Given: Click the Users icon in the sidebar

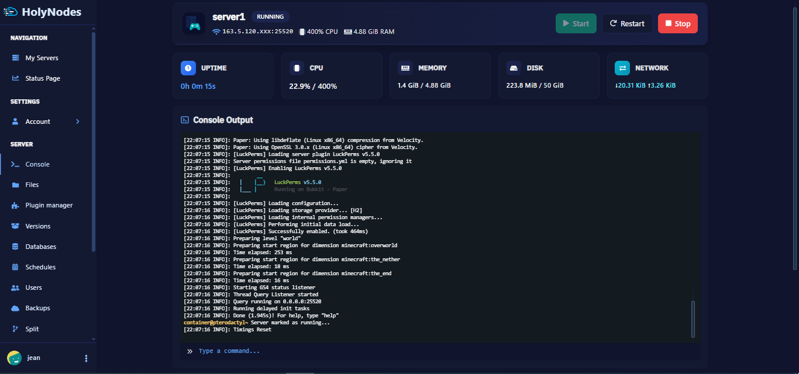Looking at the screenshot, I should [15, 288].
